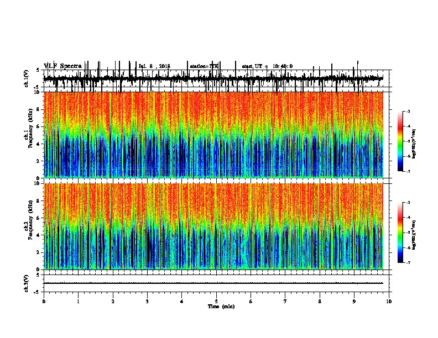
Task: Click time tick label '0' on x-axis
Action: (44, 302)
